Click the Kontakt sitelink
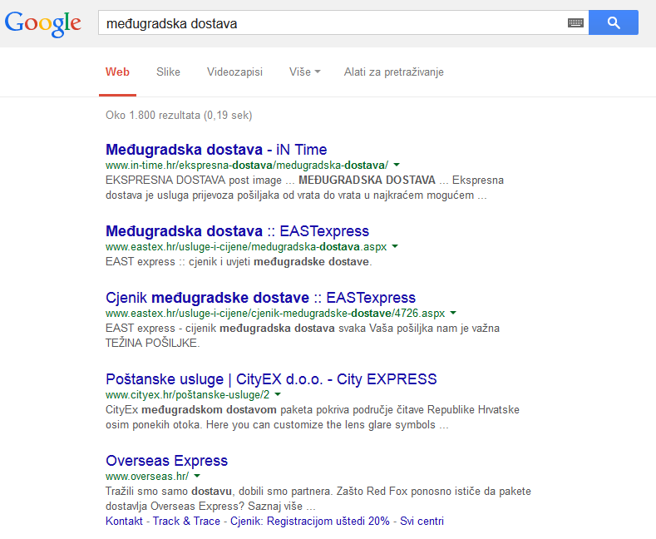The height and width of the screenshot is (539, 656). [124, 521]
